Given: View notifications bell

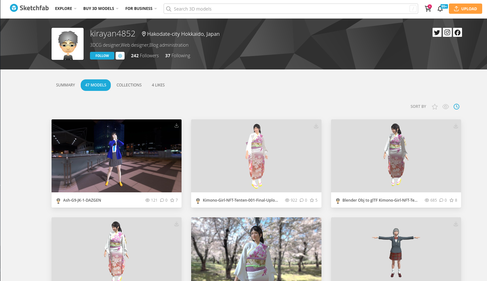Looking at the screenshot, I should tap(440, 9).
